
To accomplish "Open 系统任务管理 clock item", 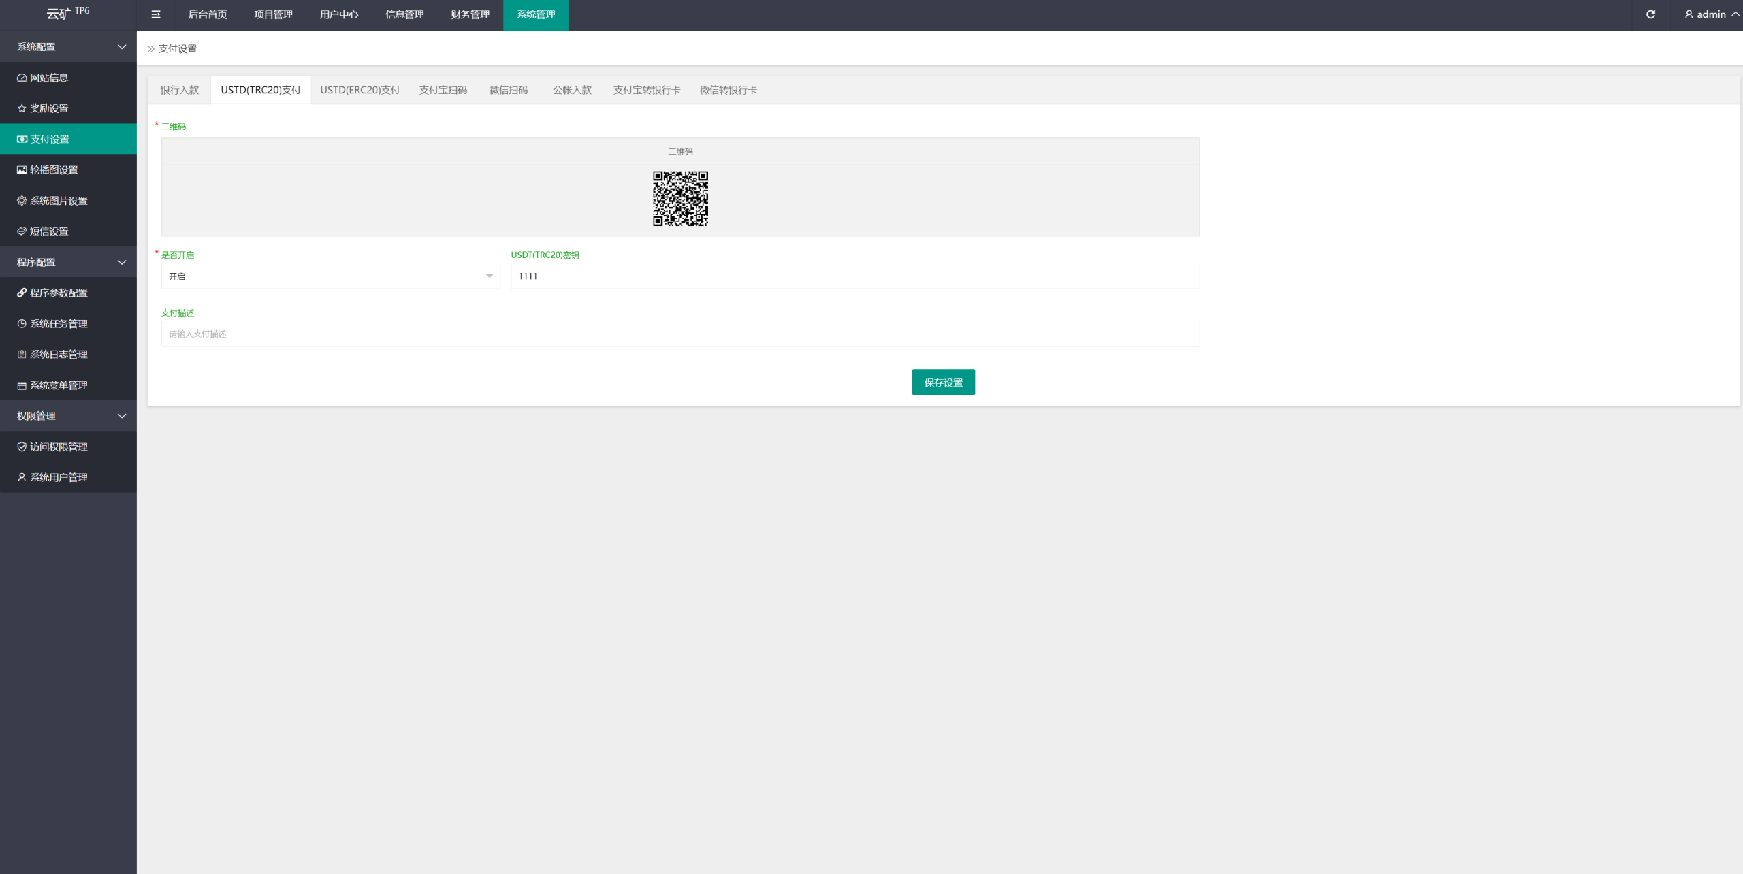I will [x=59, y=323].
